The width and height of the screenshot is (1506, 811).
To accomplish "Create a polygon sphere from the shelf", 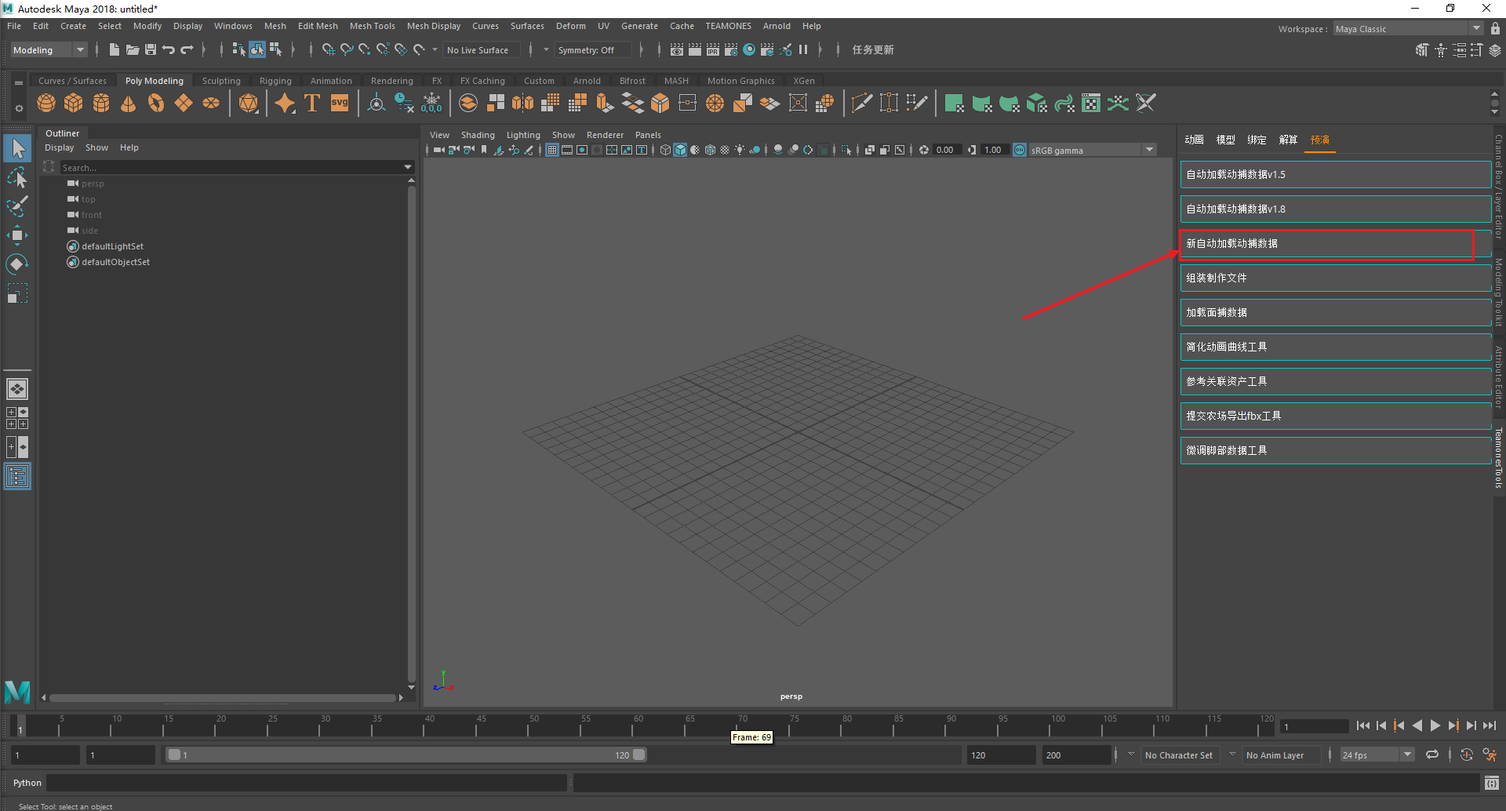I will (46, 104).
